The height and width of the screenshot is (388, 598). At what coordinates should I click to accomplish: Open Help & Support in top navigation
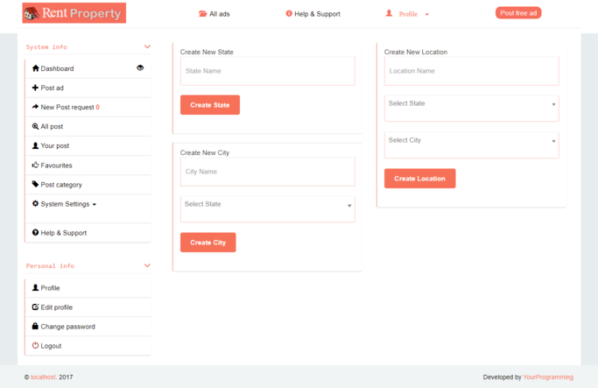(313, 14)
